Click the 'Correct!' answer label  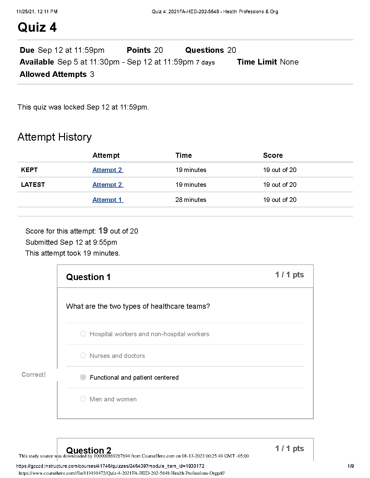pos(34,374)
